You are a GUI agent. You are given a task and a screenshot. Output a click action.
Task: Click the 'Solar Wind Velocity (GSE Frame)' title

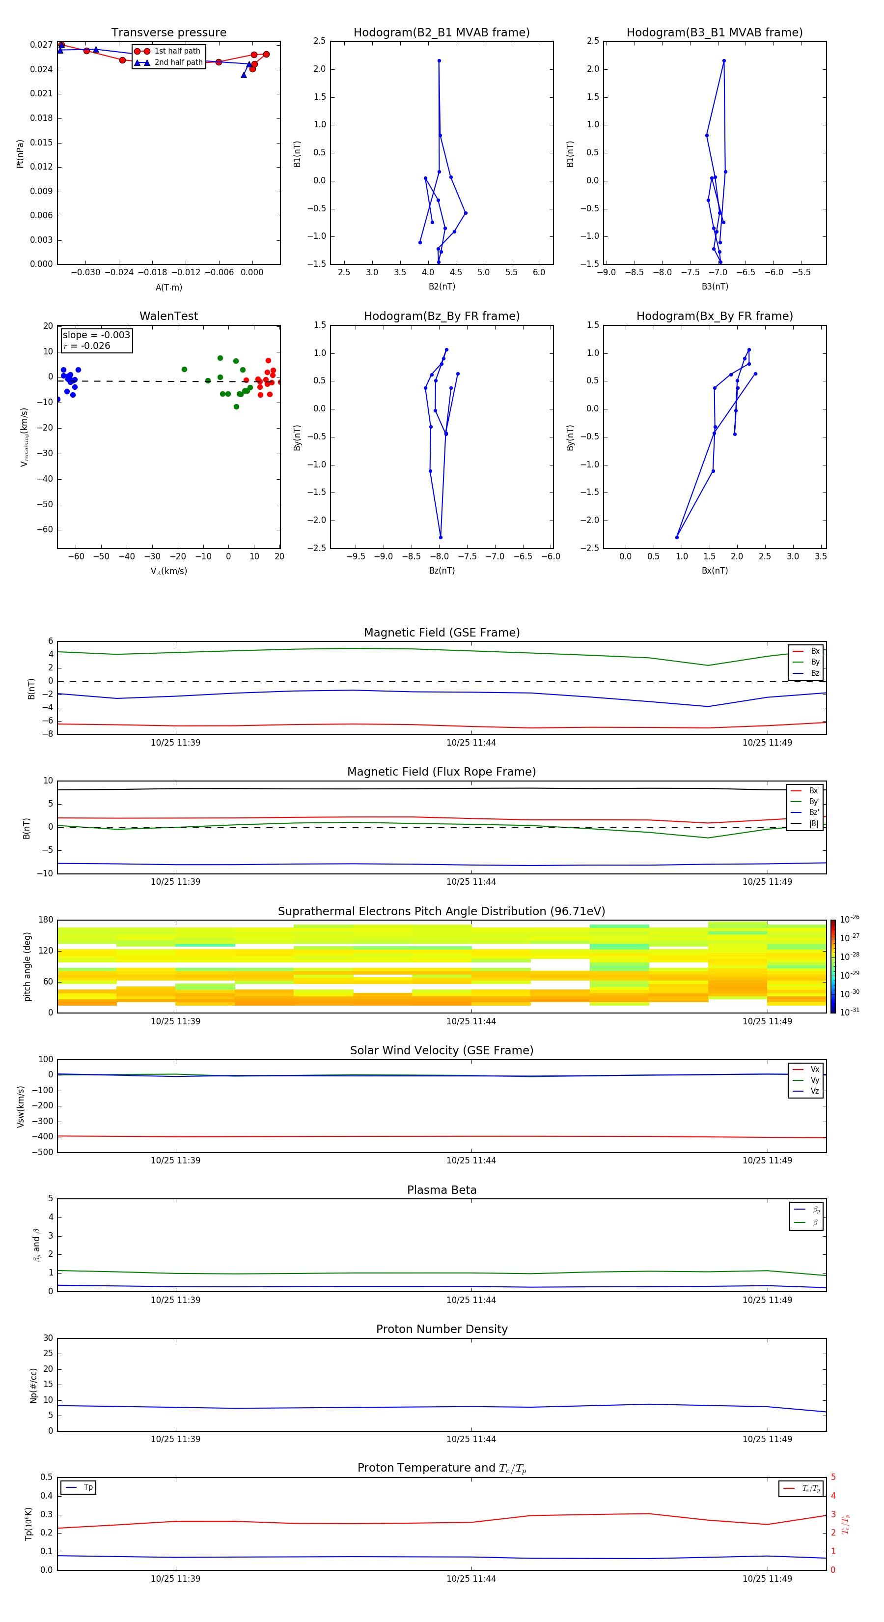[442, 1051]
